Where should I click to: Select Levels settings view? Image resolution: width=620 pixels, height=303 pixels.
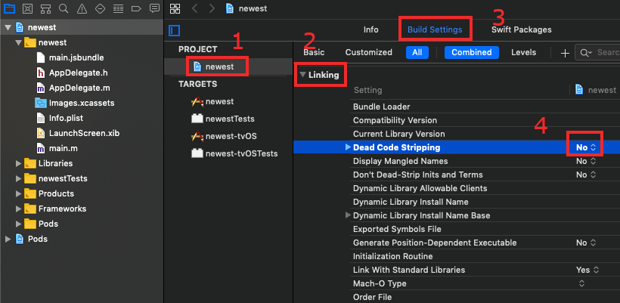coord(523,53)
